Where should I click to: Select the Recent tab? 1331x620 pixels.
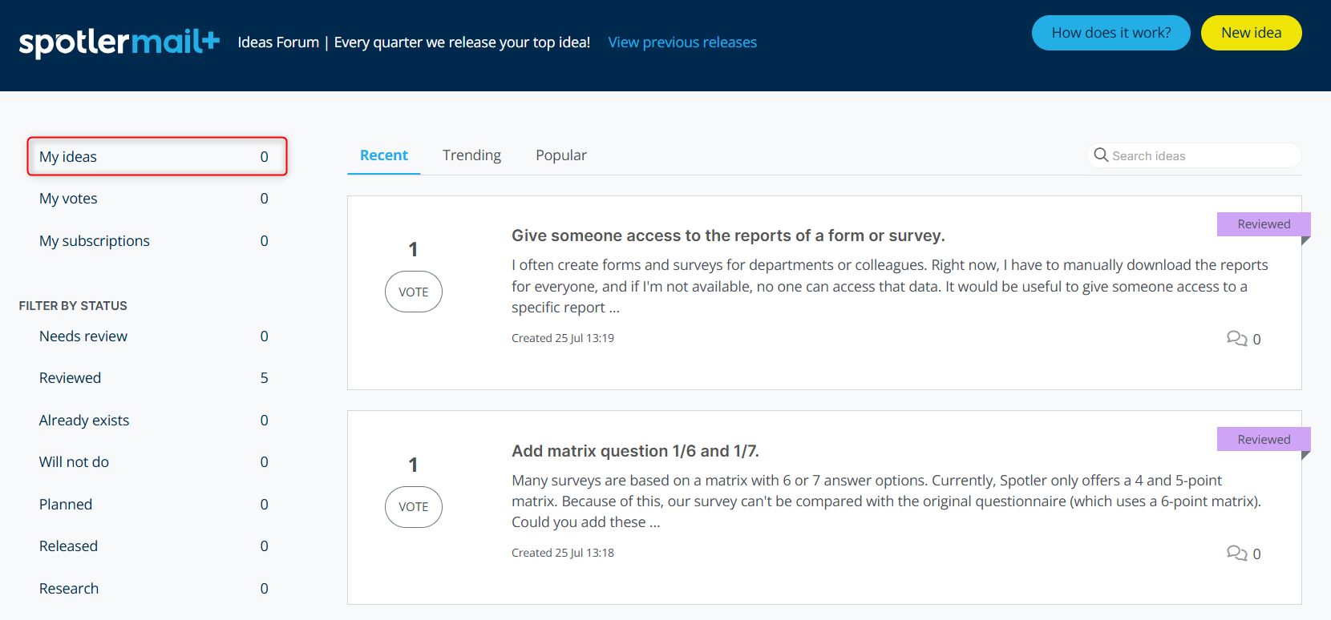click(x=383, y=155)
